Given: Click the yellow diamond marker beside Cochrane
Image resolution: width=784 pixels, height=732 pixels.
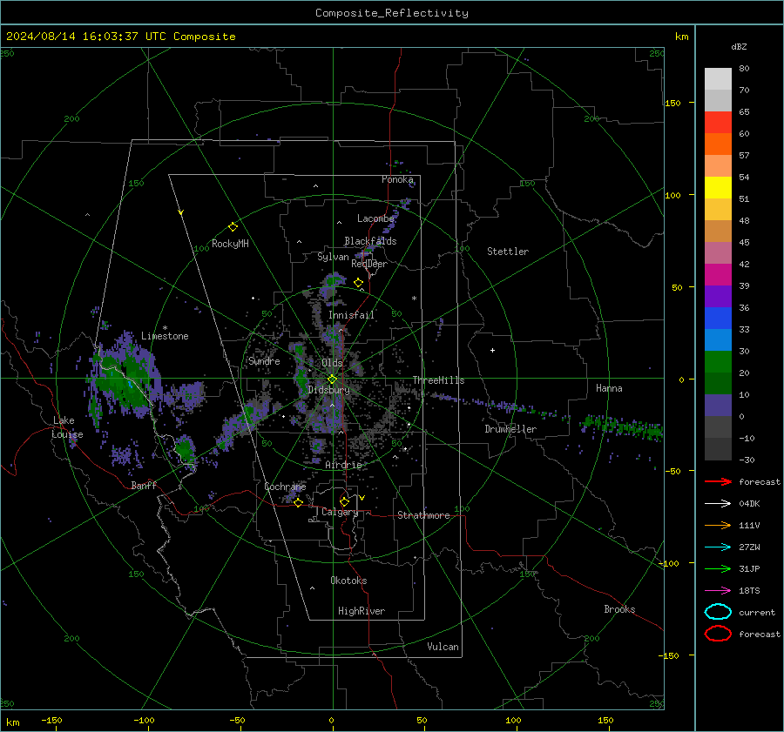Looking at the screenshot, I should click(298, 502).
